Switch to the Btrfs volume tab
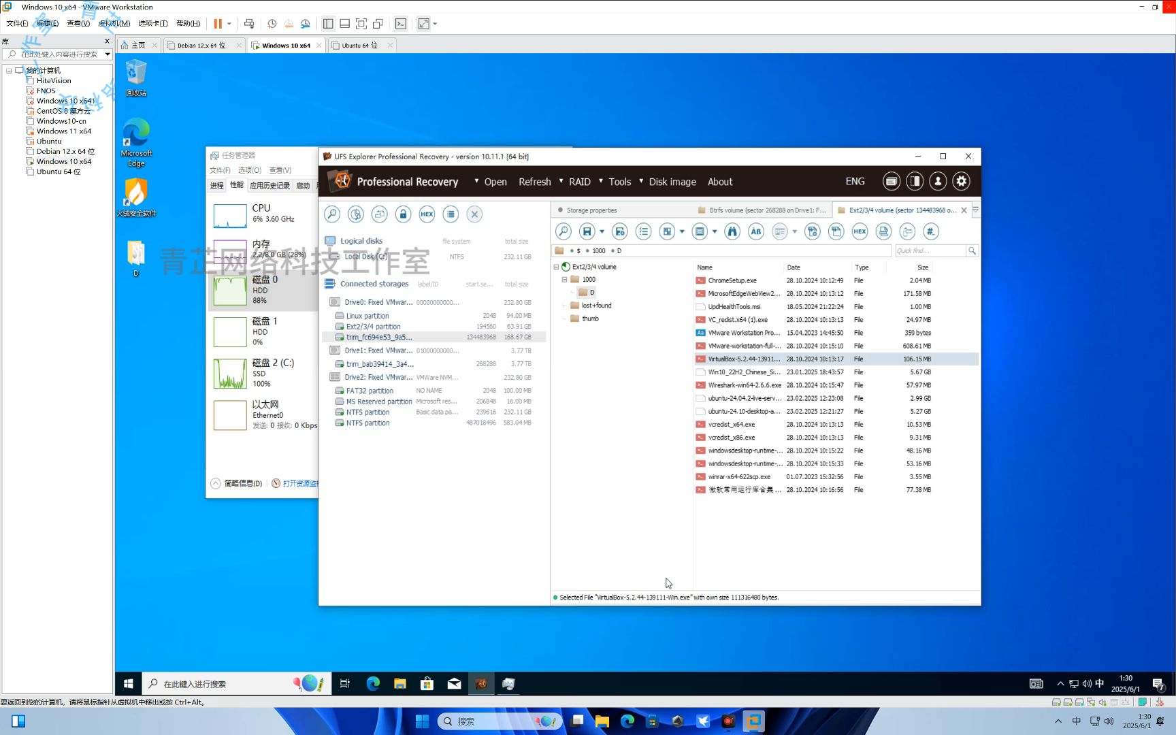Screen dimensions: 1176x735 (x=762, y=210)
